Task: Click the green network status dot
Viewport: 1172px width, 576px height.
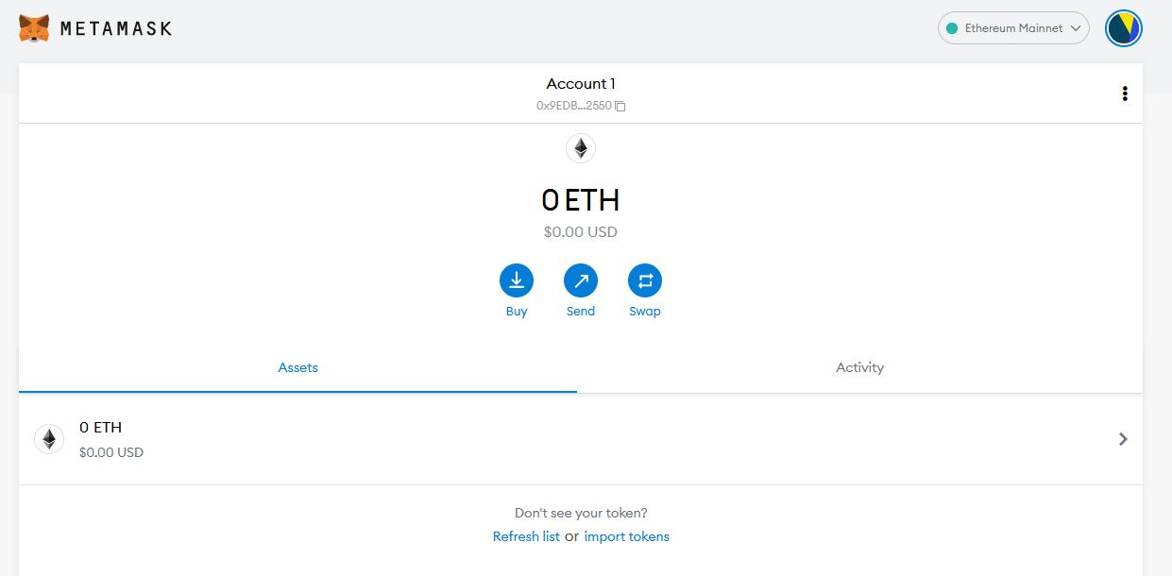Action: click(x=952, y=28)
